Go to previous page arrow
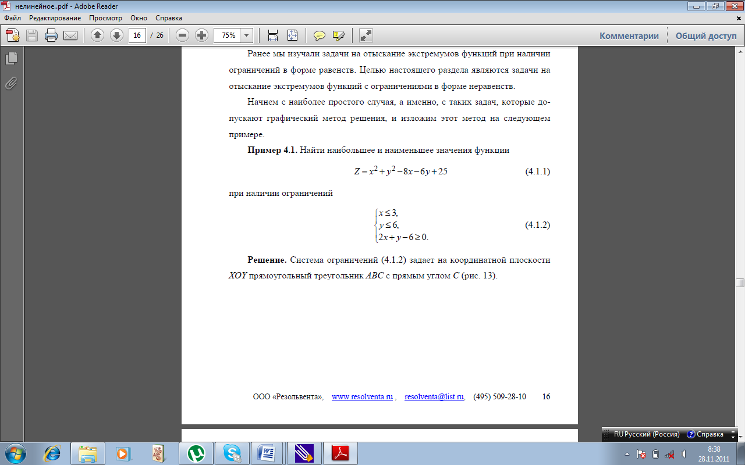The image size is (745, 465). [x=98, y=35]
